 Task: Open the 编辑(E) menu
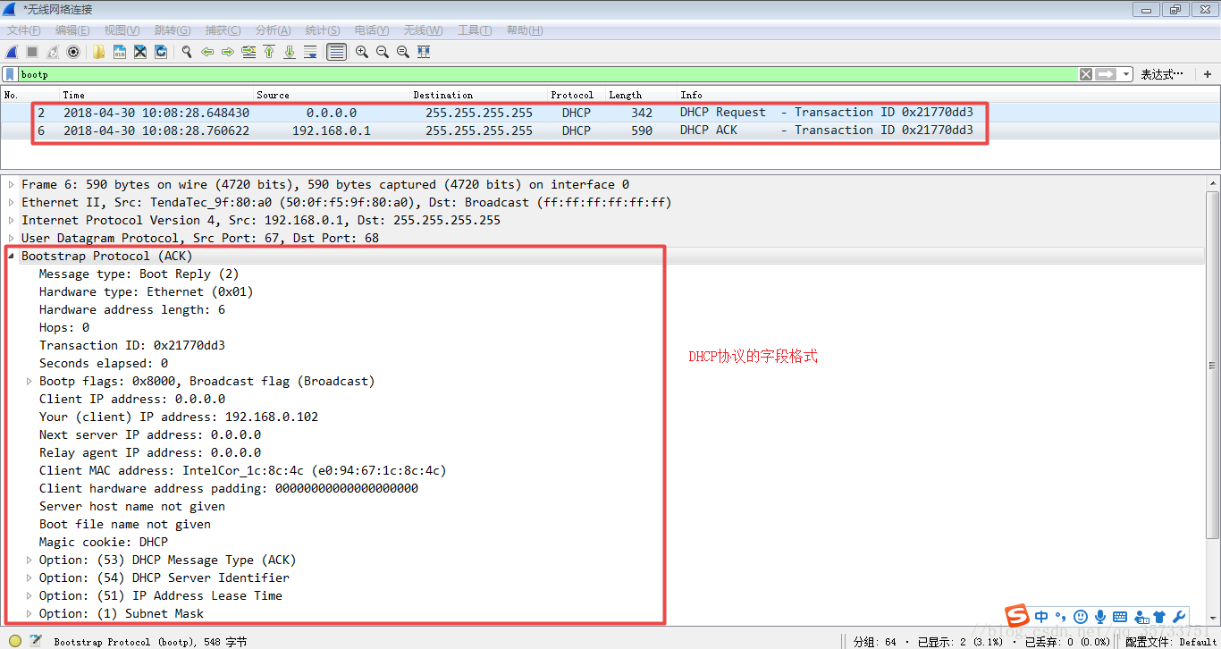(72, 30)
